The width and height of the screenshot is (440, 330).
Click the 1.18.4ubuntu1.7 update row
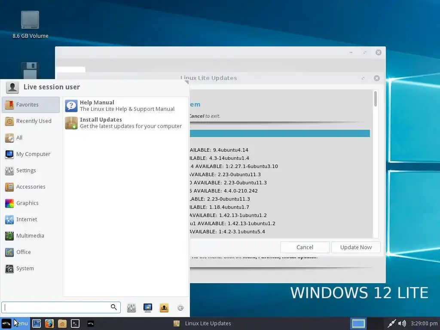[220, 207]
